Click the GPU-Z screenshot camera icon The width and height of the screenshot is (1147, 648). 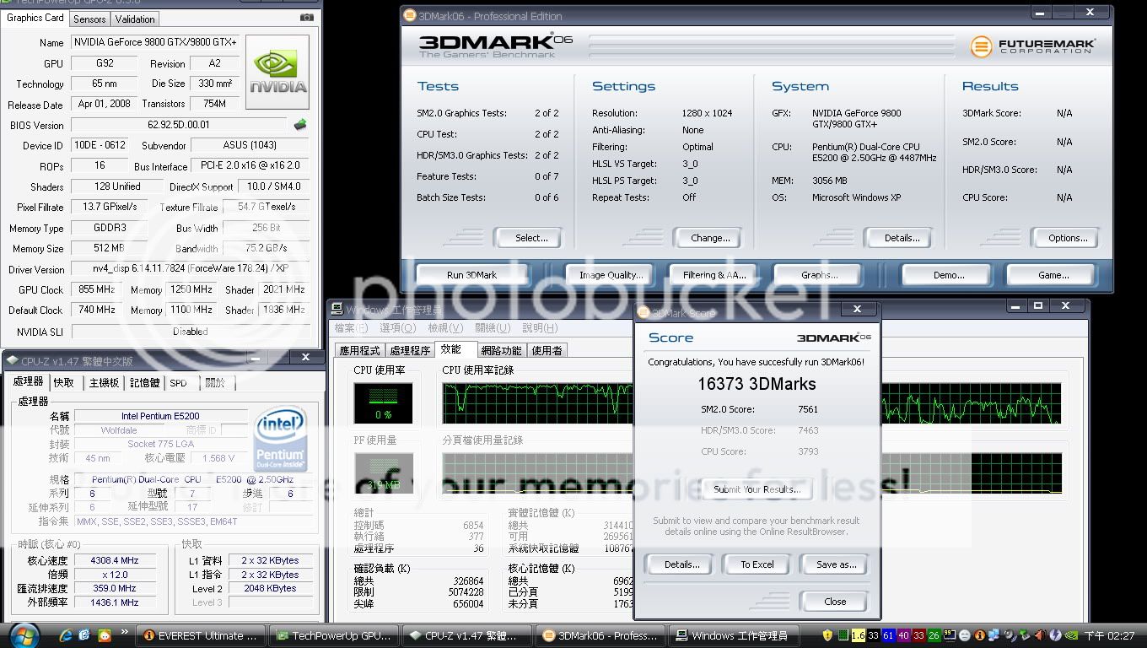(307, 18)
